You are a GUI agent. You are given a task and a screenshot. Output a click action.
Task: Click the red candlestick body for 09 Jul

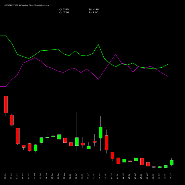107,143
